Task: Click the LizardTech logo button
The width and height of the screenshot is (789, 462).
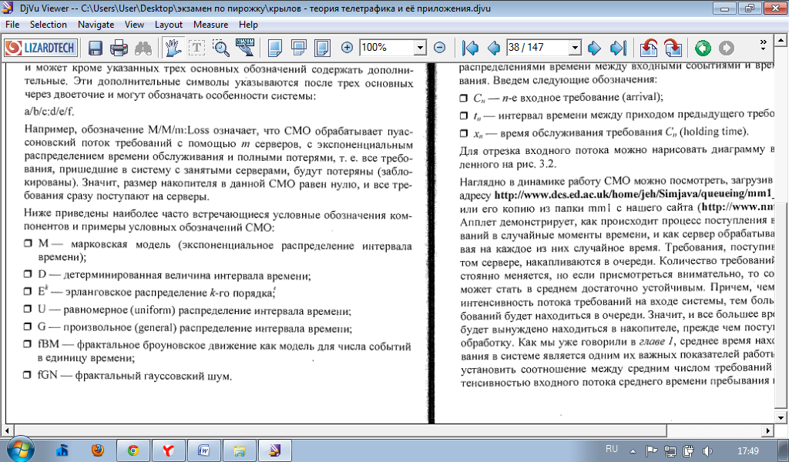Action: pyautogui.click(x=42, y=48)
